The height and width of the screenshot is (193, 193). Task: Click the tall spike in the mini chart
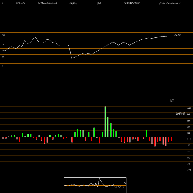click(x=100, y=178)
